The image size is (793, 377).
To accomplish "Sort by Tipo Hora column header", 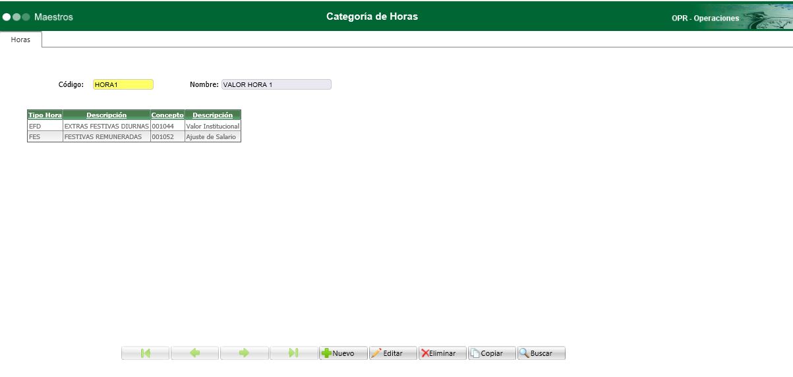I will (45, 115).
